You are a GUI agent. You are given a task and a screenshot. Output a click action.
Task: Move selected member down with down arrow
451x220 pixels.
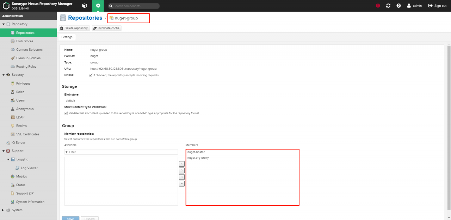(182, 184)
